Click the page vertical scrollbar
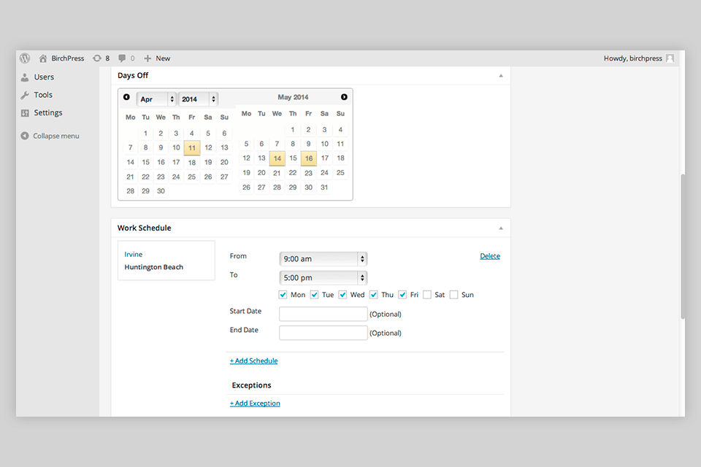 click(x=682, y=246)
